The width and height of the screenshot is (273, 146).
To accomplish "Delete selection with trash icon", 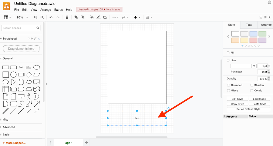I will point(67,17).
